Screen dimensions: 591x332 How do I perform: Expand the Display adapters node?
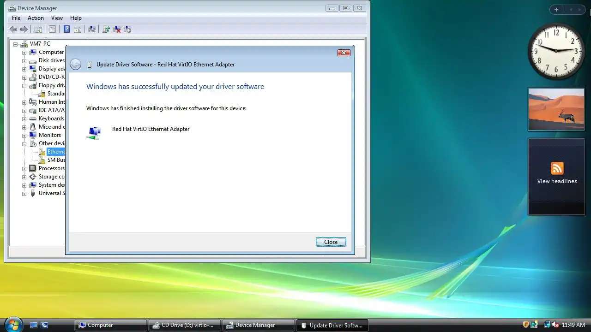[24, 69]
